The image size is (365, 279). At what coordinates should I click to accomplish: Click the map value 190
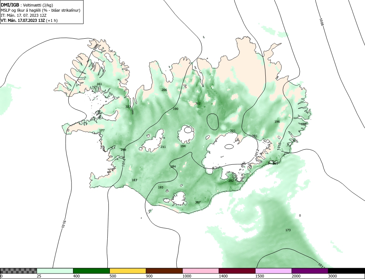tap(176, 109)
